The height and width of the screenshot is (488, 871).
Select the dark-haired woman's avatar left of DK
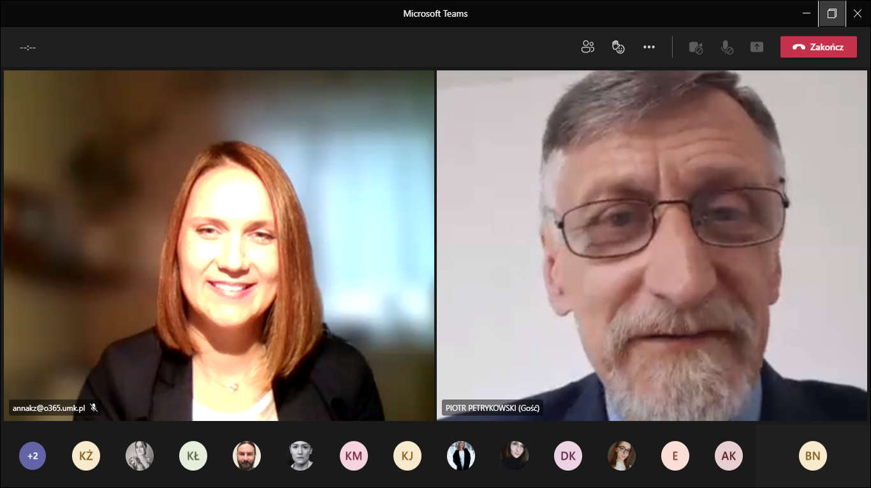pyautogui.click(x=515, y=456)
